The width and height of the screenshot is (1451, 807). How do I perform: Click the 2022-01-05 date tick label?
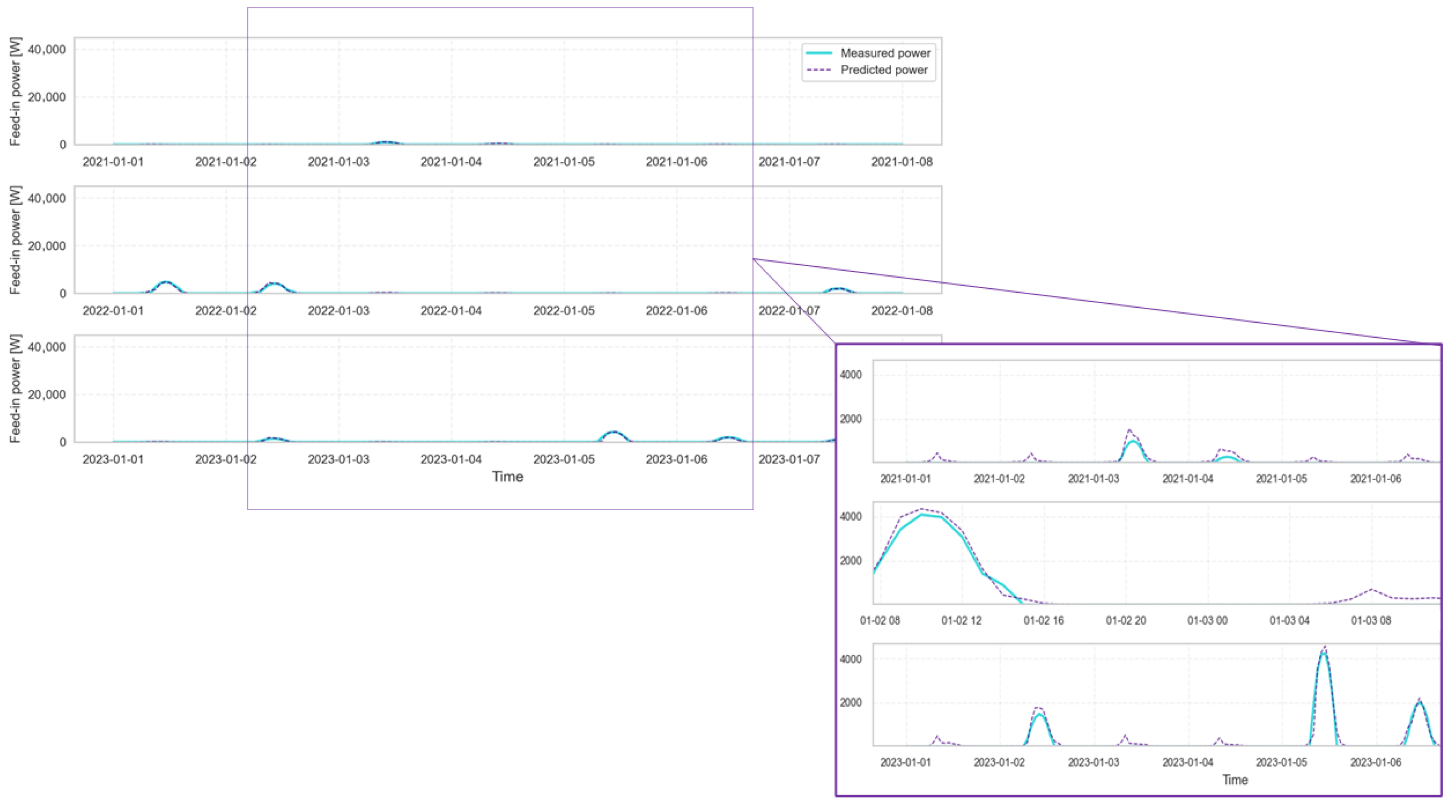pyautogui.click(x=564, y=310)
